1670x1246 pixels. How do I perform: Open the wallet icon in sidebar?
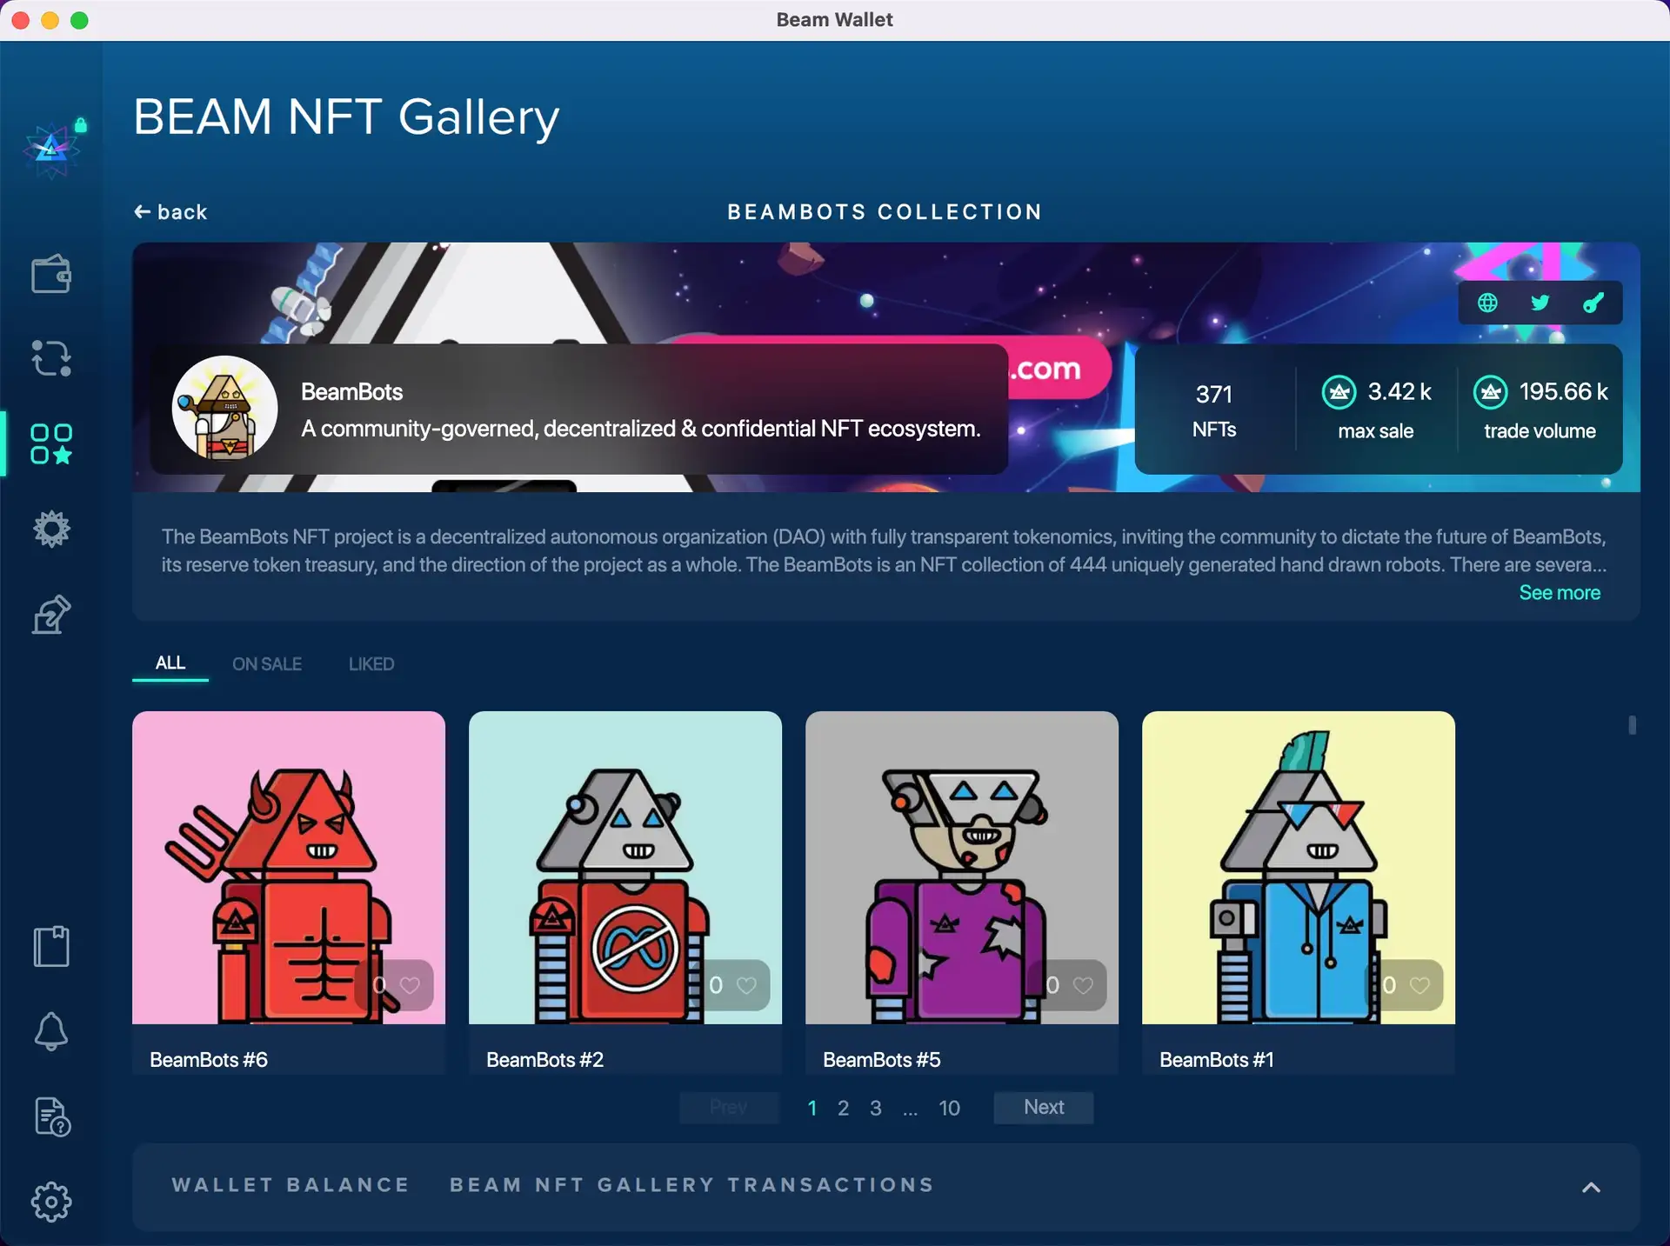(50, 275)
